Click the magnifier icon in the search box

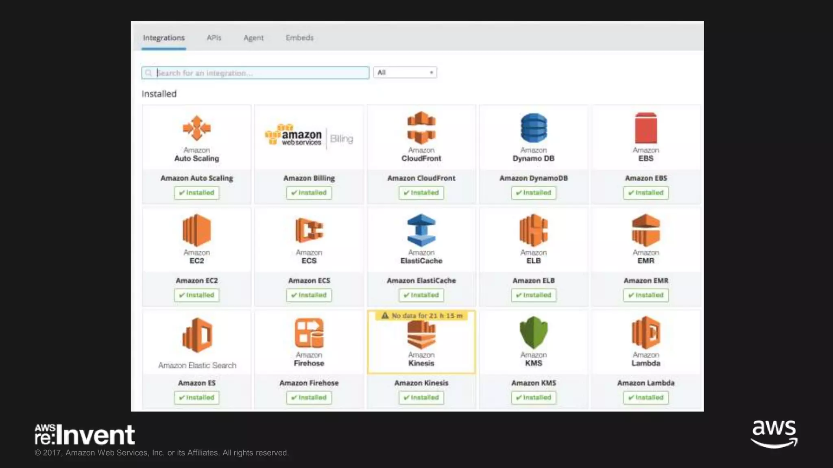pyautogui.click(x=148, y=73)
